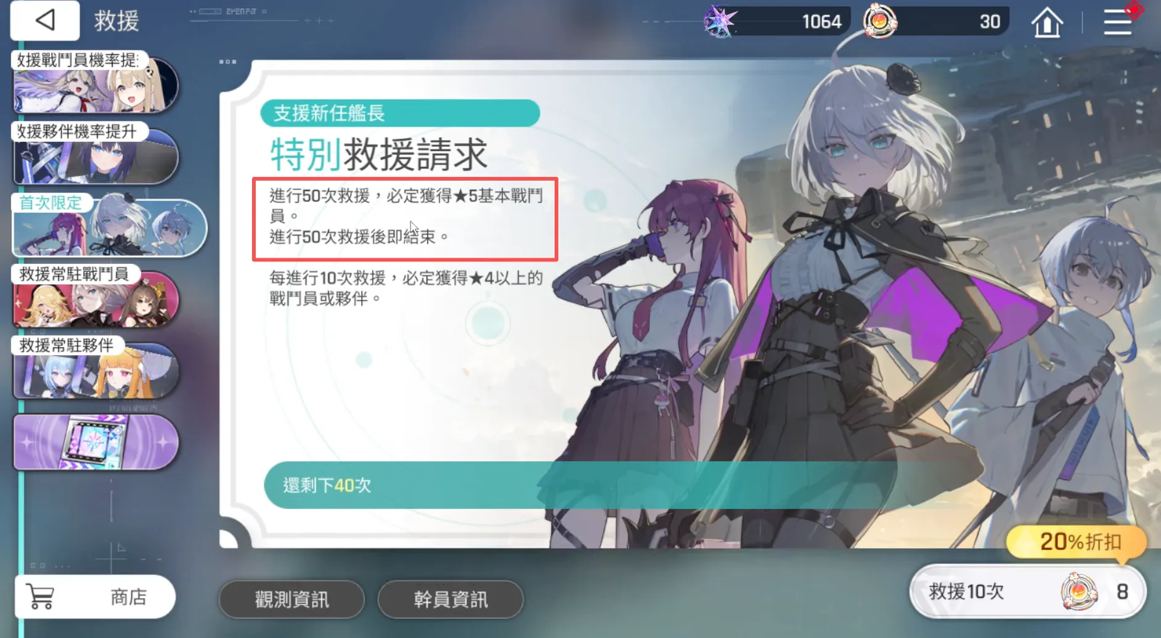The height and width of the screenshot is (638, 1161).
Task: Tap the purple crystal currency icon
Action: 719,21
